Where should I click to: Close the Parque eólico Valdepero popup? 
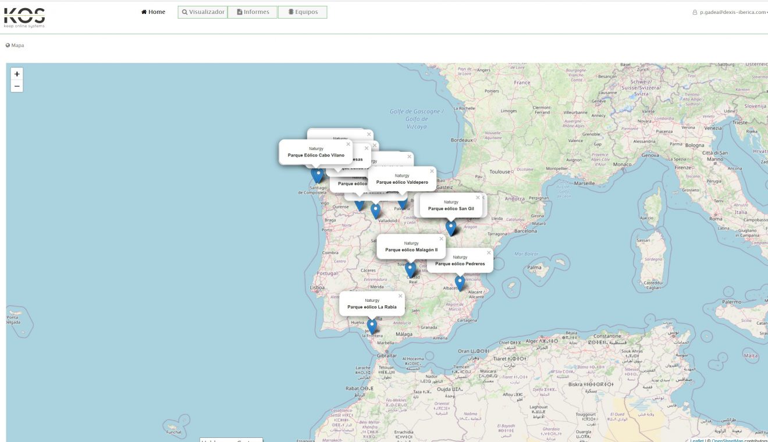[432, 171]
